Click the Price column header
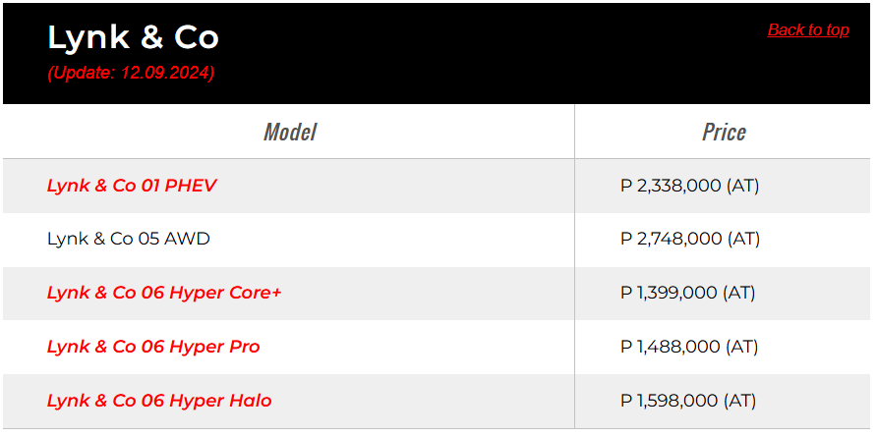This screenshot has width=878, height=436. point(724,132)
